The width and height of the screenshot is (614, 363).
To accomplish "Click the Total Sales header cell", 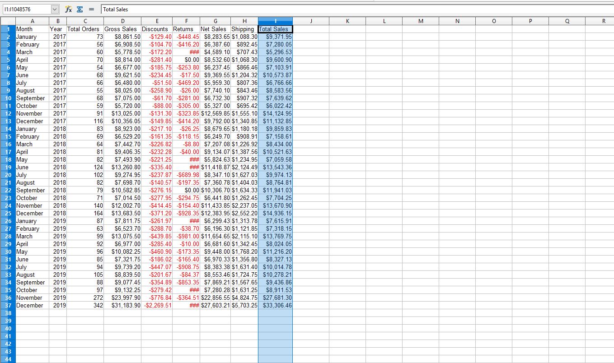I will (x=275, y=29).
